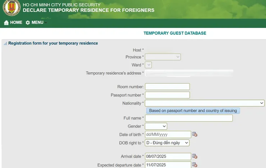266x168 pixels.
Task: Focus the Full name text box
Action: click(189, 118)
